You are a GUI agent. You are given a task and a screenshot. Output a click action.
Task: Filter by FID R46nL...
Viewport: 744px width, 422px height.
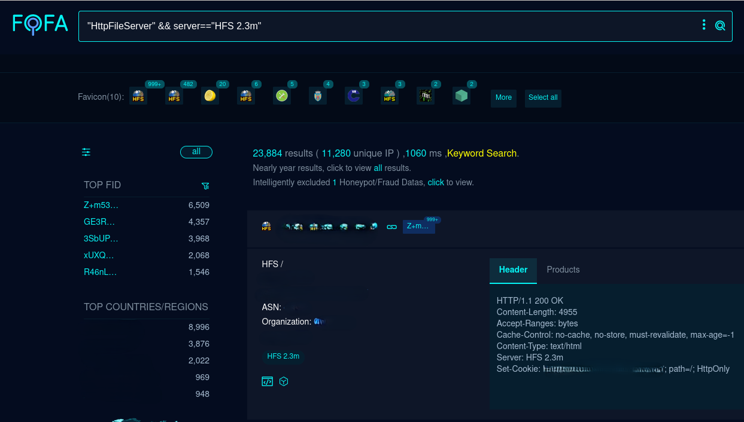101,272
